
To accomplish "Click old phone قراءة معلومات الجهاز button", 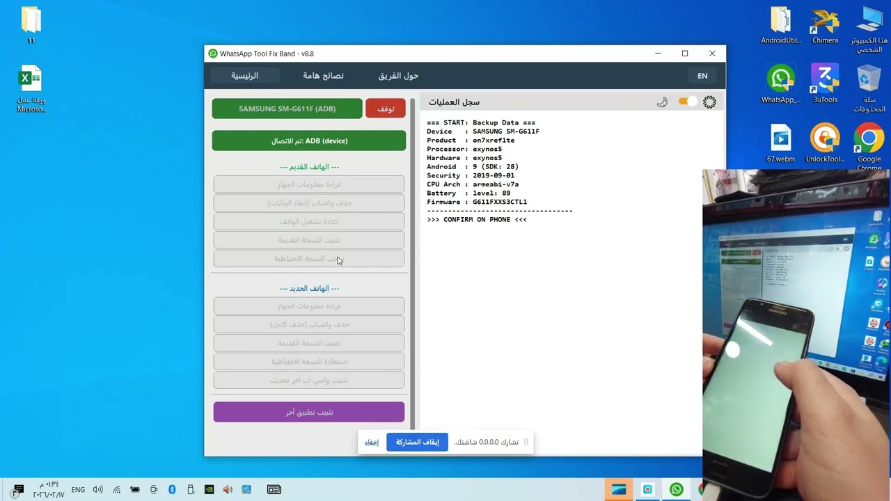I will click(309, 184).
